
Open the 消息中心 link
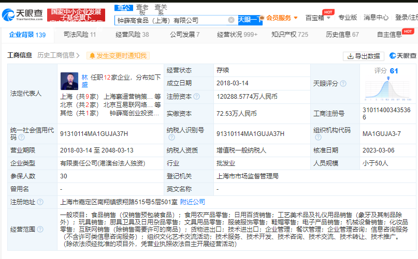pyautogui.click(x=376, y=18)
